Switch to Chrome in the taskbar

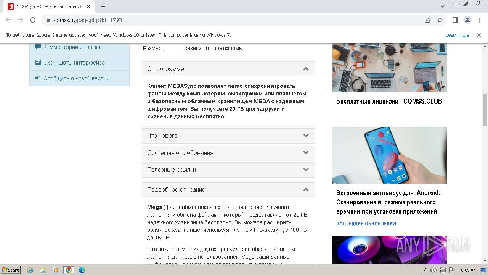[69, 270]
